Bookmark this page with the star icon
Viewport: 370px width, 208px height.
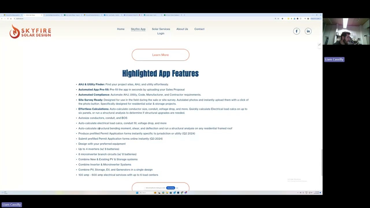tap(278, 18)
